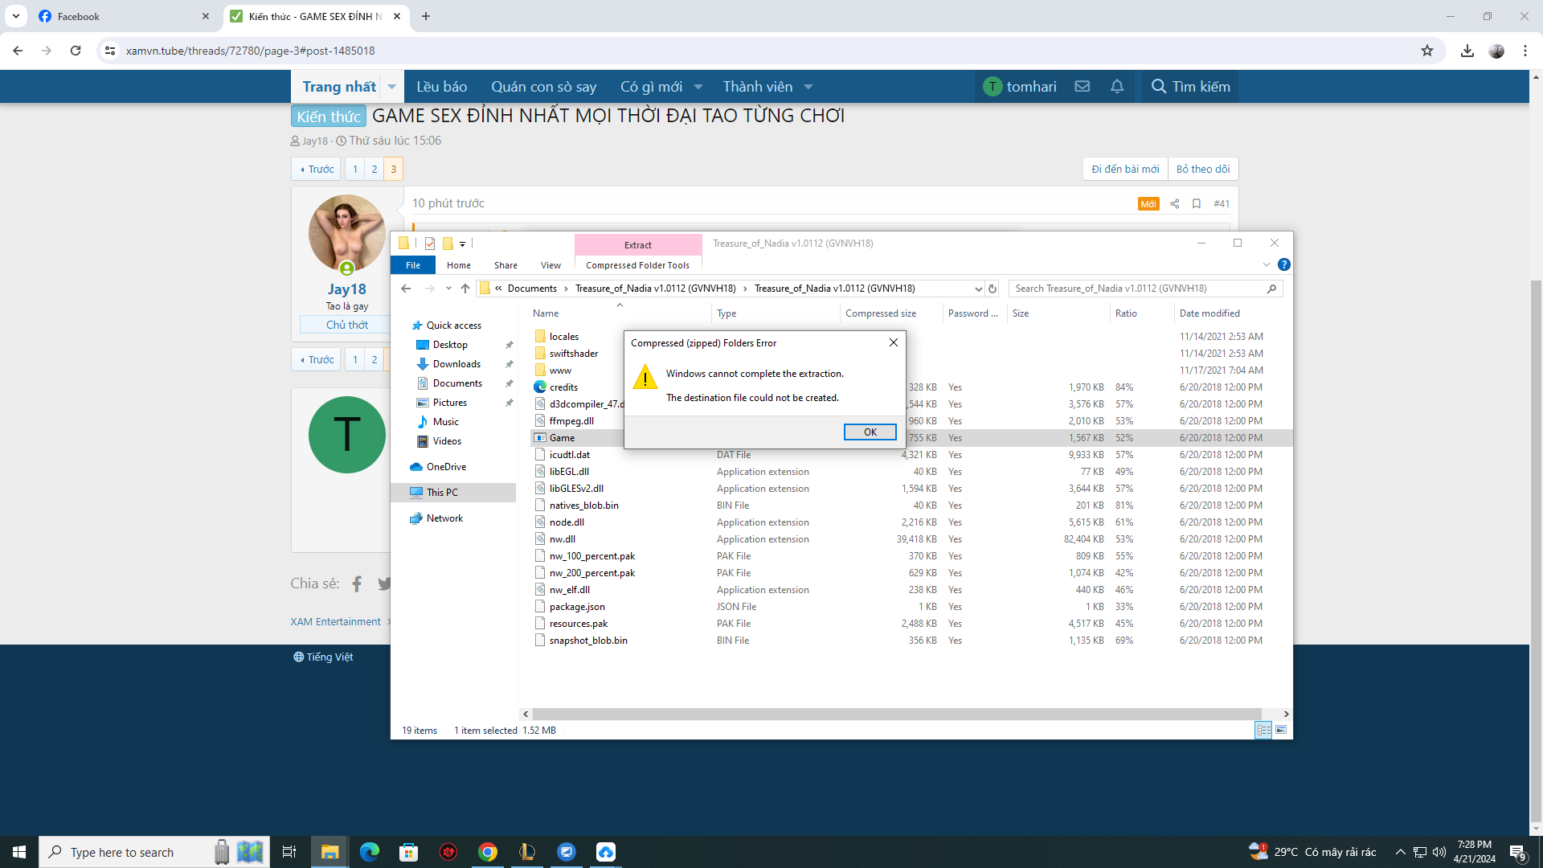Close the Compressed Folders Error dialog
This screenshot has height=868, width=1543.
coord(893,342)
